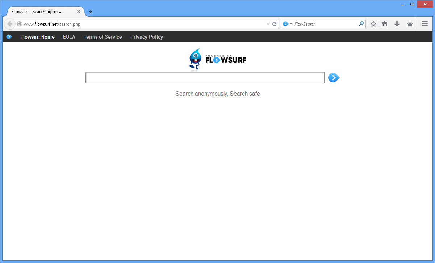This screenshot has height=263, width=435.
Task: Open Flowsurf Home link
Action: pyautogui.click(x=37, y=37)
